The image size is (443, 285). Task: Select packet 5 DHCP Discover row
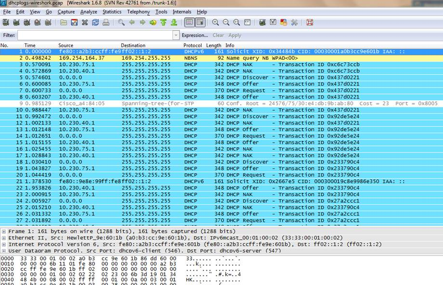(x=221, y=78)
